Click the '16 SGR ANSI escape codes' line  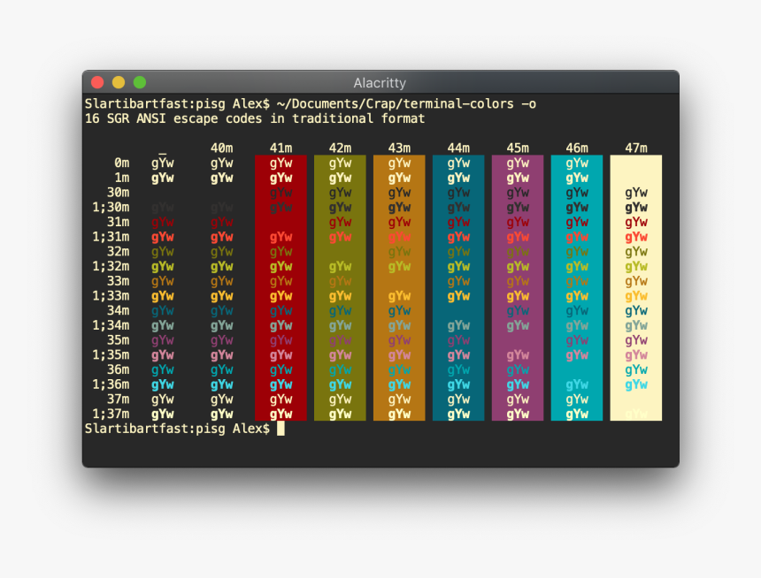pos(255,118)
